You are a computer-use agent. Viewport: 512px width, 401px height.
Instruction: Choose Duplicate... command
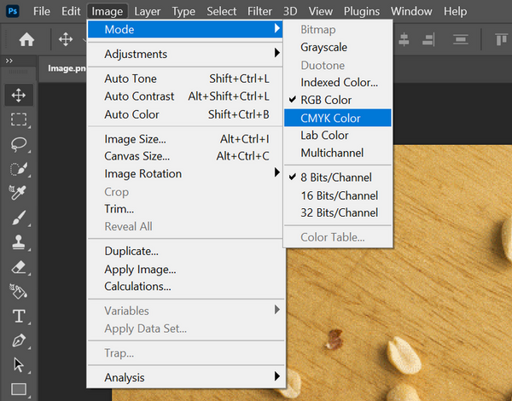(185, 251)
